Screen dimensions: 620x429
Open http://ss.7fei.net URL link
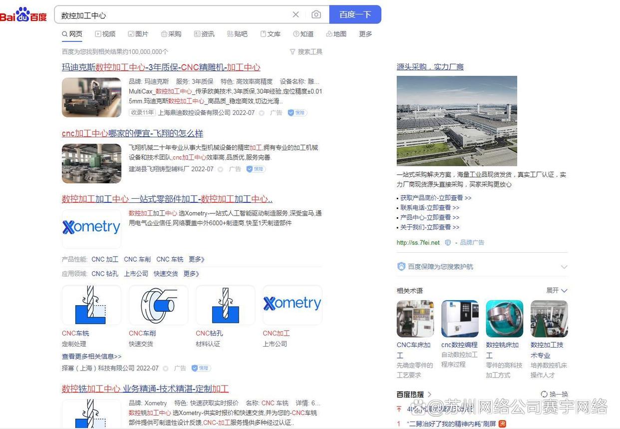(x=418, y=242)
